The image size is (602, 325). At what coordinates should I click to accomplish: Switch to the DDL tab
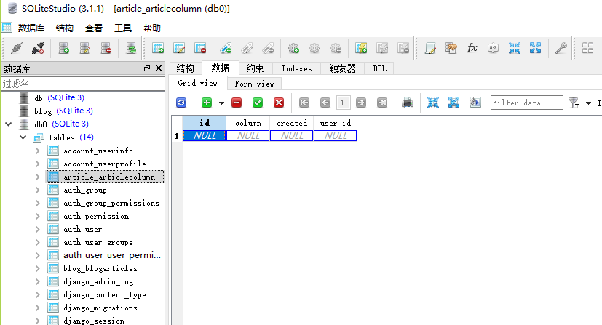pyautogui.click(x=380, y=68)
